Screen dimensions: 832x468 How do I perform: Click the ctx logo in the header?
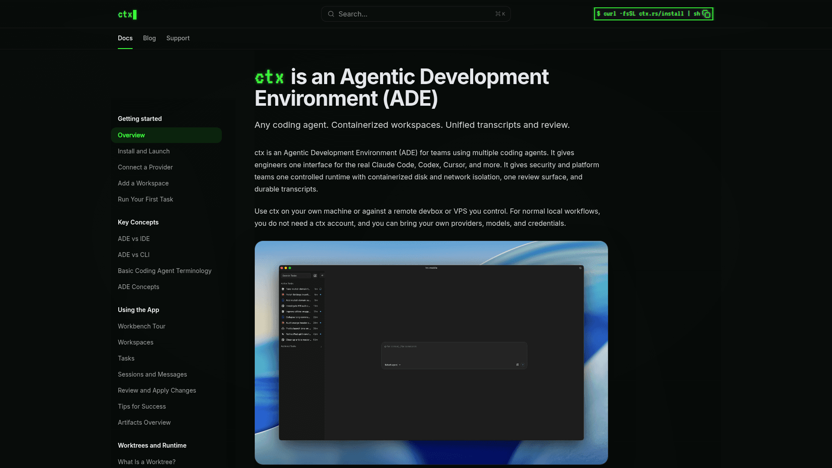127,14
